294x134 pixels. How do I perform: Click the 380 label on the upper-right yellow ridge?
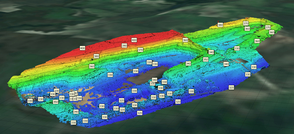[220, 25]
